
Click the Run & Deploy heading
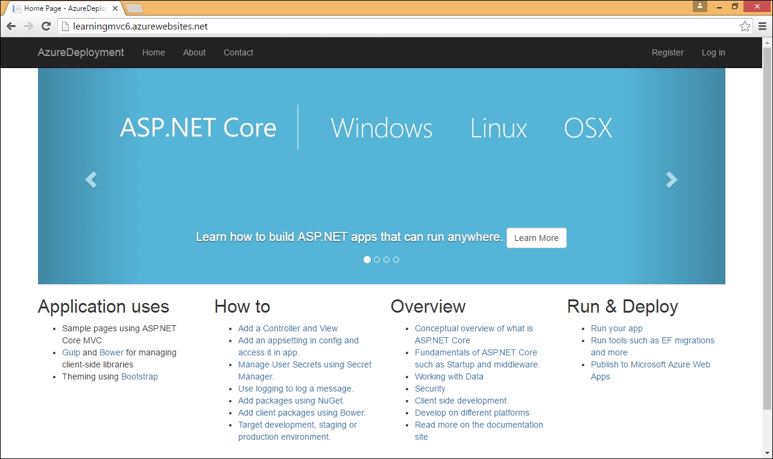tap(622, 307)
